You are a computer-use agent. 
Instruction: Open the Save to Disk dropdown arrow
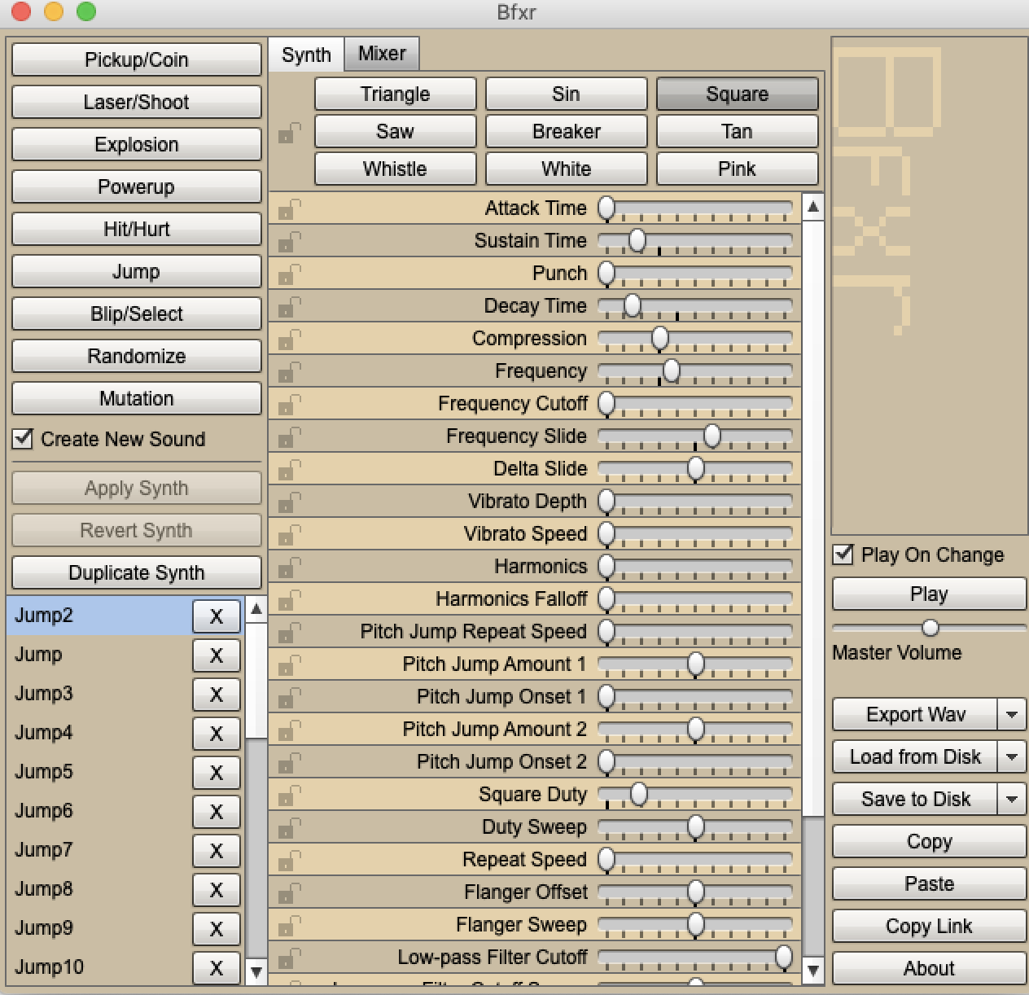(1012, 799)
